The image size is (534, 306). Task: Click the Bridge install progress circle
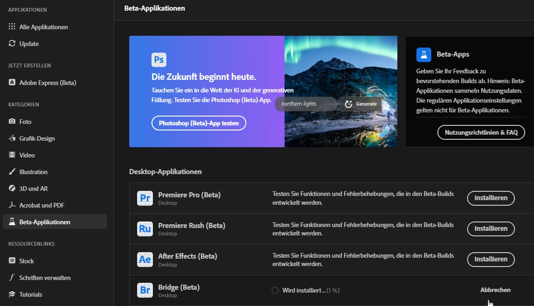pos(275,290)
